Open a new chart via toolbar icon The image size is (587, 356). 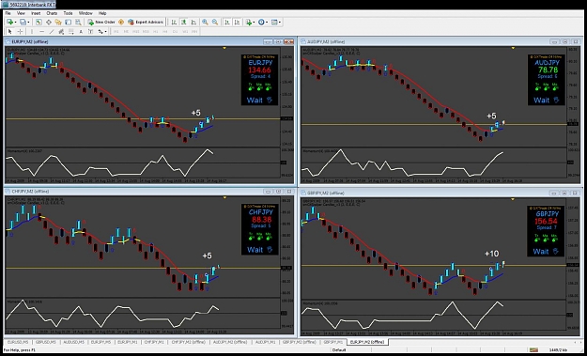(9, 23)
